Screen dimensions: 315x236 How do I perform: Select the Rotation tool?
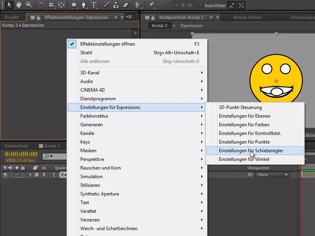(42, 5)
